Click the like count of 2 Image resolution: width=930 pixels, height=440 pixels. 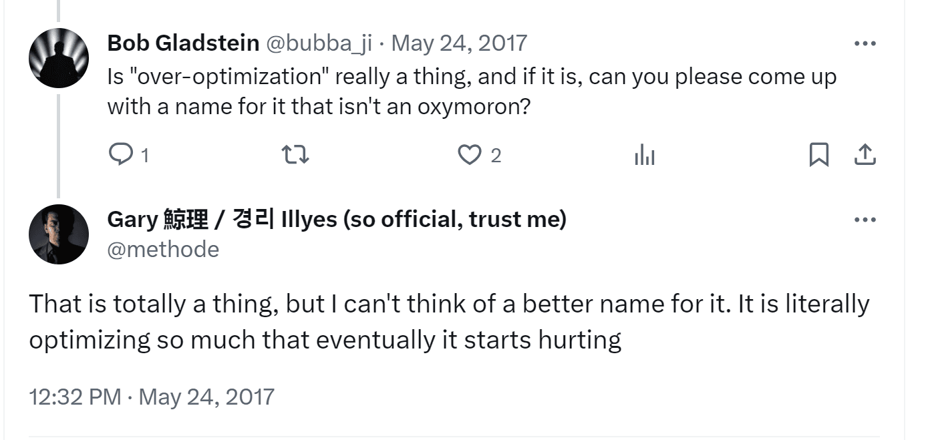point(495,156)
